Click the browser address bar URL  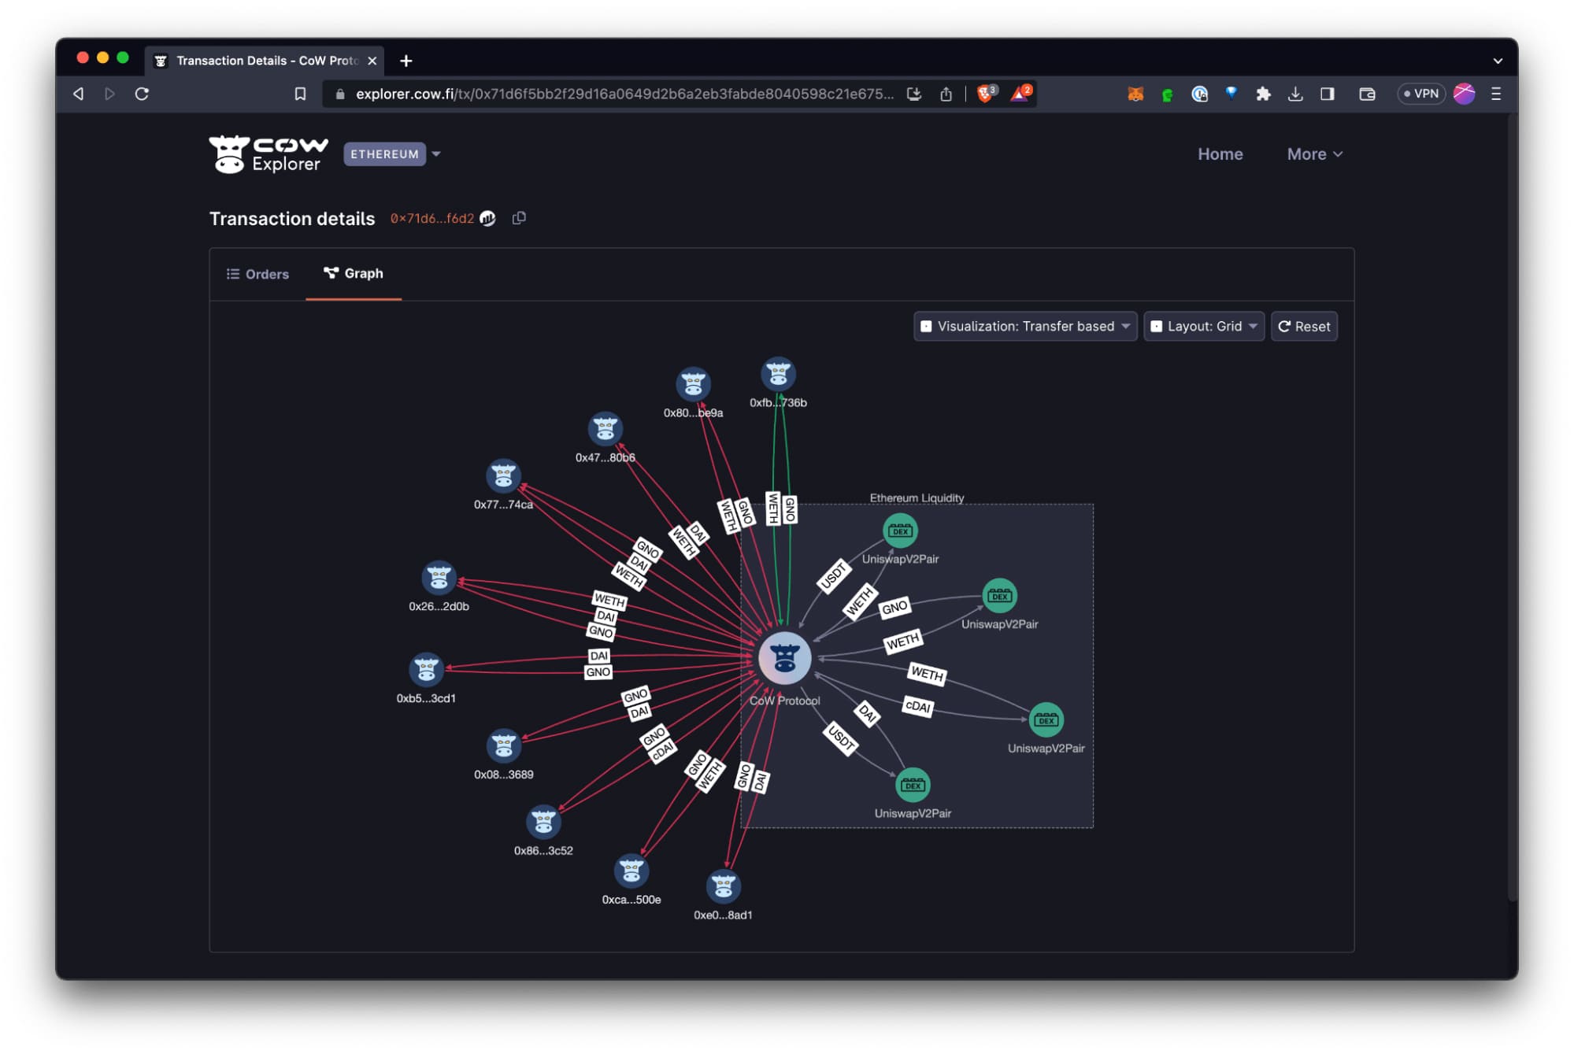click(624, 94)
